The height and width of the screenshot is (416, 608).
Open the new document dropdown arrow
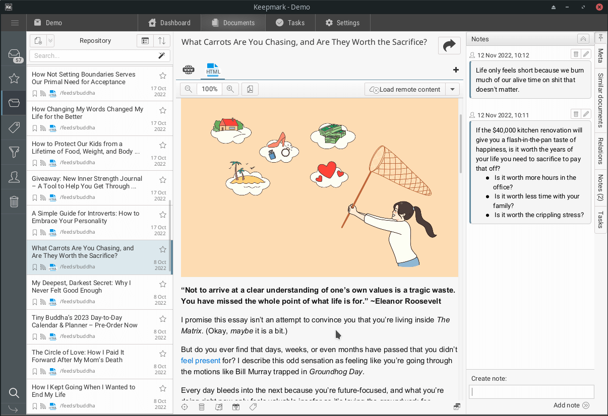[50, 41]
